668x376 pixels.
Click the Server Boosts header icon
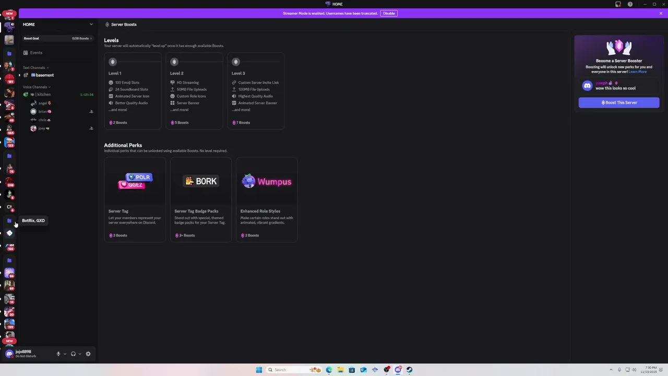coord(107,25)
